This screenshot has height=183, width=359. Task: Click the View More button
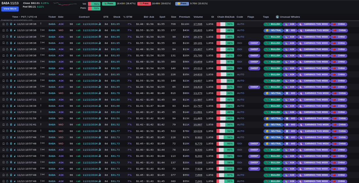(10, 9)
